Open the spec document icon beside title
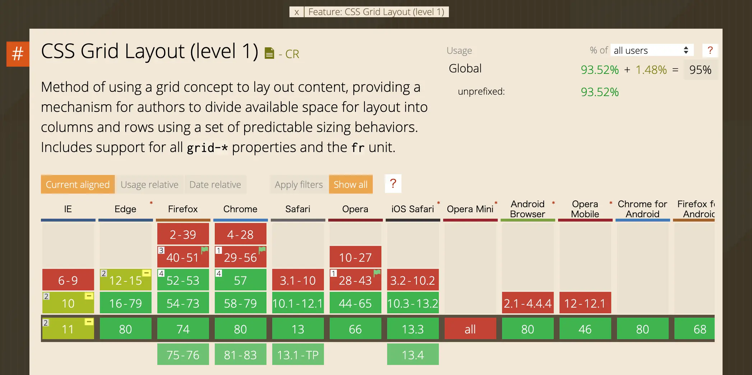The width and height of the screenshot is (752, 375). coord(269,53)
